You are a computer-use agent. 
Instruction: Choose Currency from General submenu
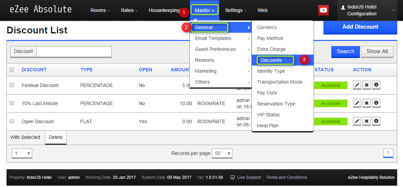click(x=282, y=27)
